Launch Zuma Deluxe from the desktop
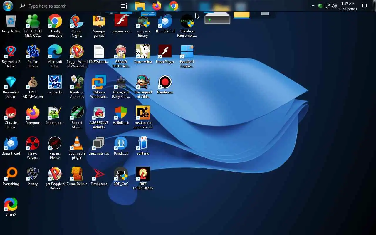 pos(77,177)
